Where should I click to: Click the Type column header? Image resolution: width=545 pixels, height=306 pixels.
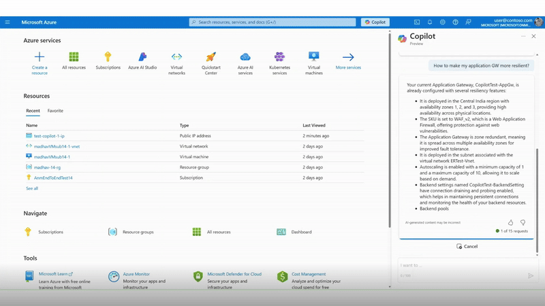click(184, 125)
